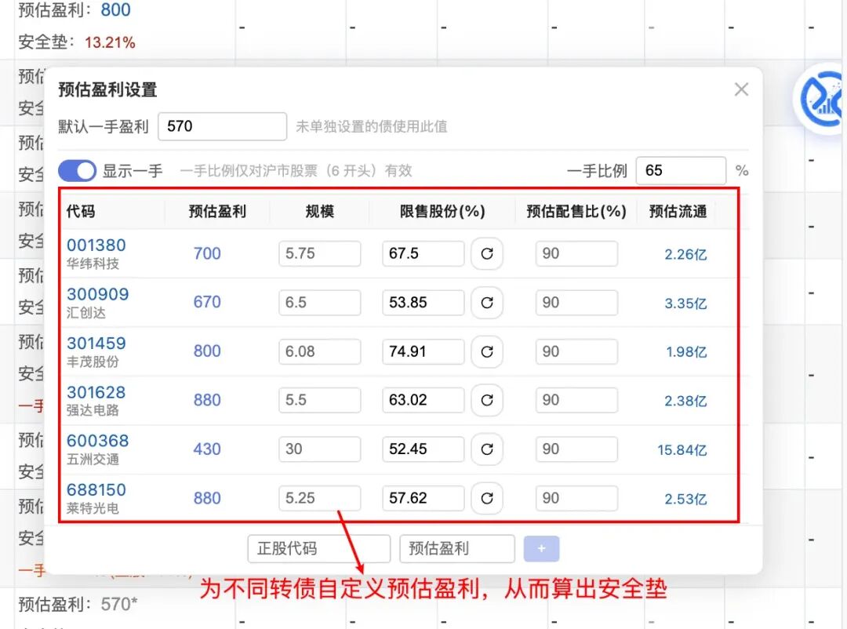Edit 预估配售比 field for 001380
This screenshot has width=847, height=629.
point(576,253)
